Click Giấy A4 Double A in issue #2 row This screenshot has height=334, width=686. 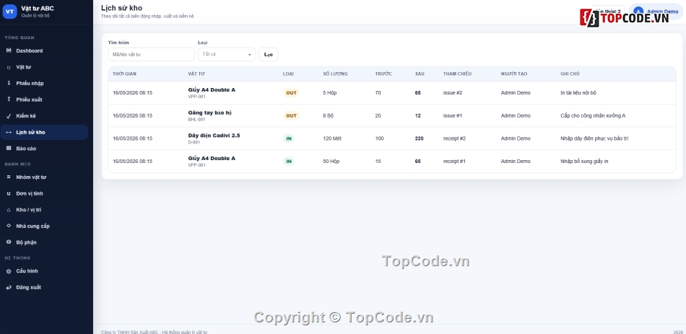[x=212, y=89]
